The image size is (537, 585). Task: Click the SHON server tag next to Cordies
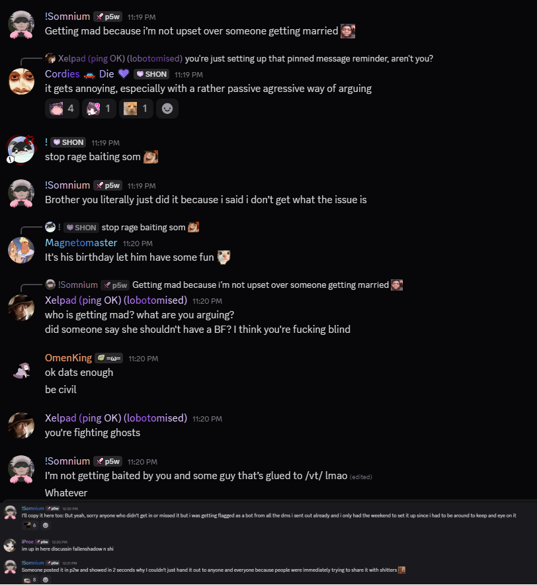pyautogui.click(x=151, y=74)
